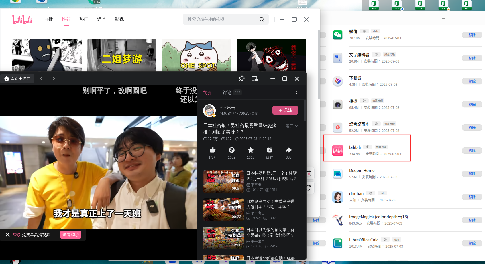The width and height of the screenshot is (485, 264).
Task: Open the 追番 tab
Action: [x=102, y=19]
